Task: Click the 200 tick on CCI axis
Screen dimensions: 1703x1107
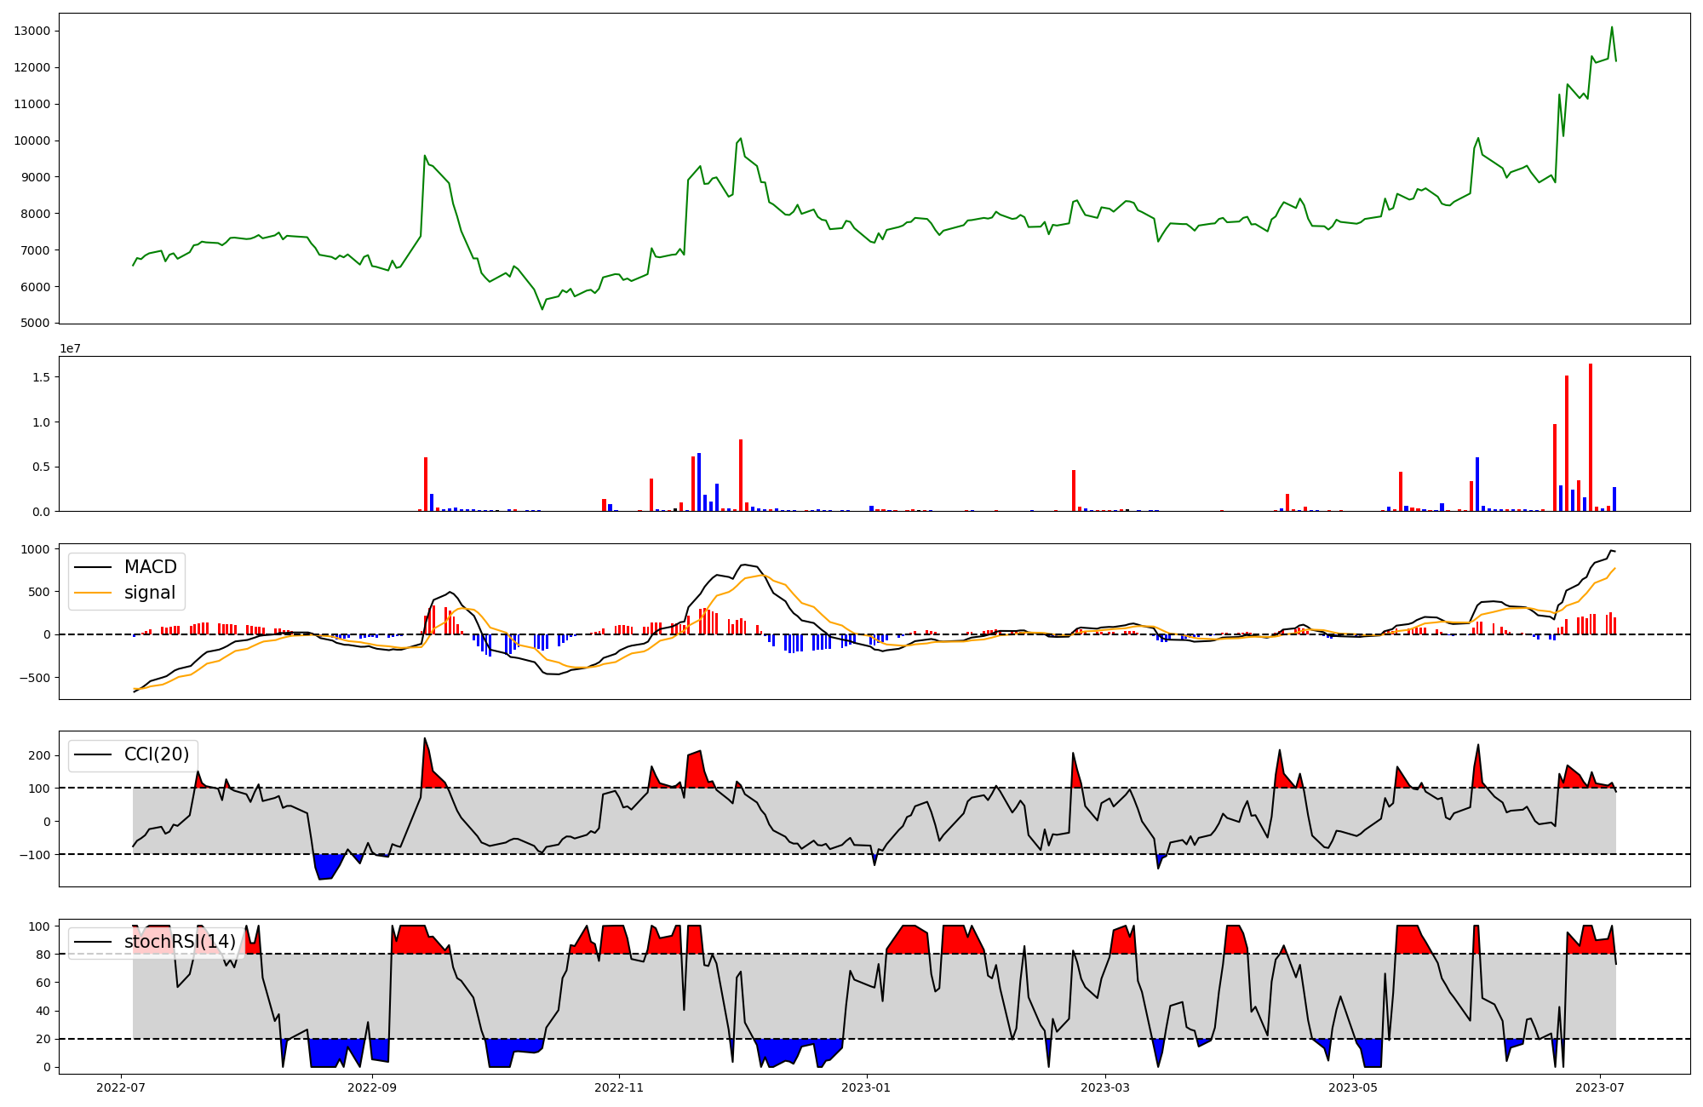Action: point(40,755)
